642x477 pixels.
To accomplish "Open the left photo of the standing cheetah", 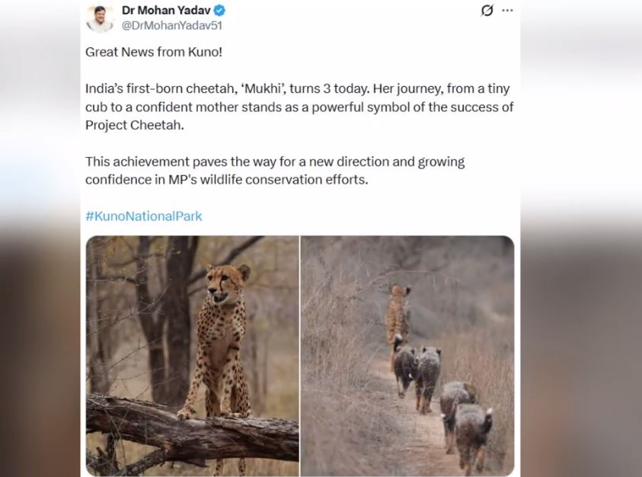I will (x=192, y=355).
